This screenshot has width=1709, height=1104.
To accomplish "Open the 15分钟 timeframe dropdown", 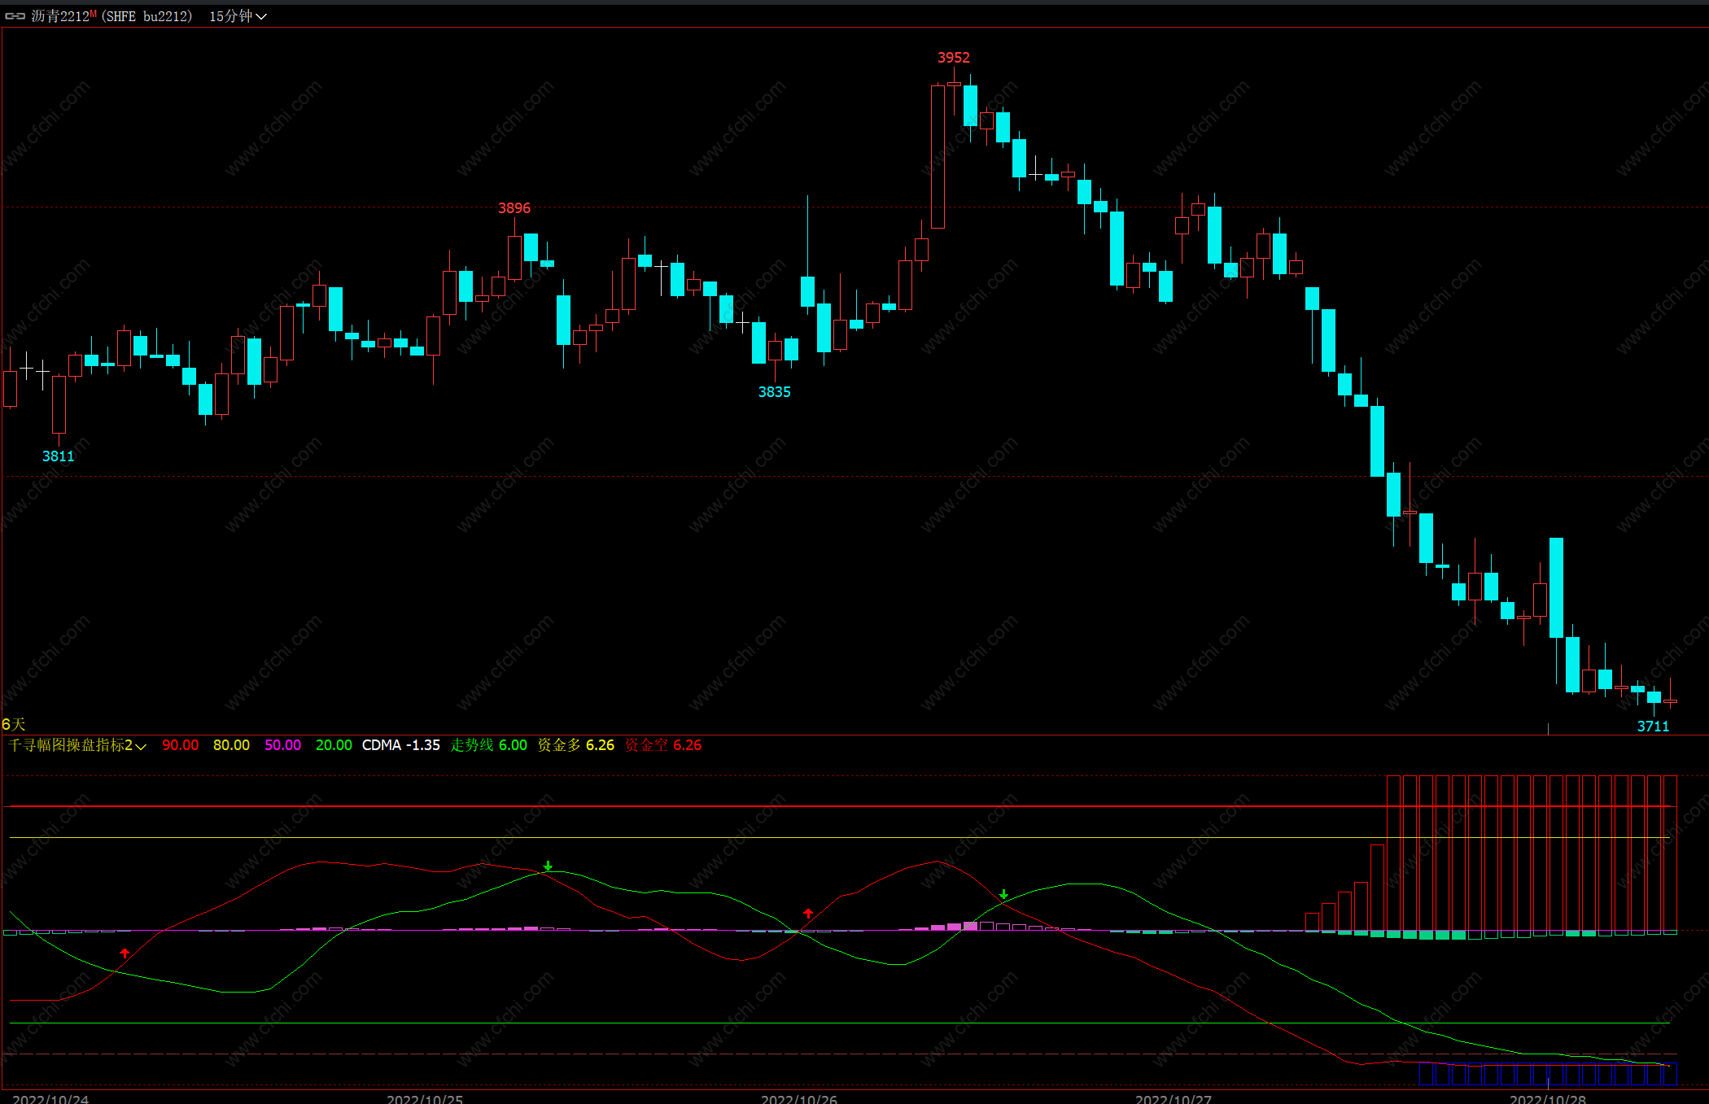I will coord(238,16).
